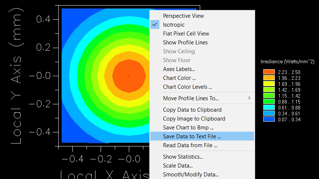
Task: Click green 1.15..1.42 legend swatch
Action: pyautogui.click(x=269, y=95)
